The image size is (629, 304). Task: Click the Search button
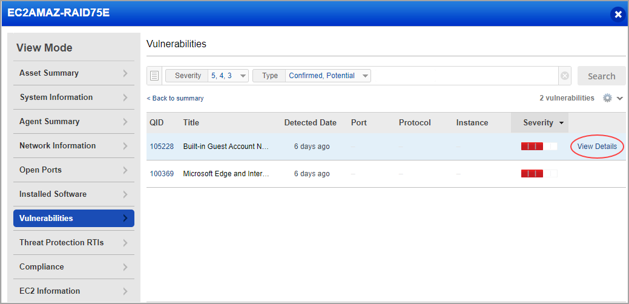pyautogui.click(x=601, y=76)
